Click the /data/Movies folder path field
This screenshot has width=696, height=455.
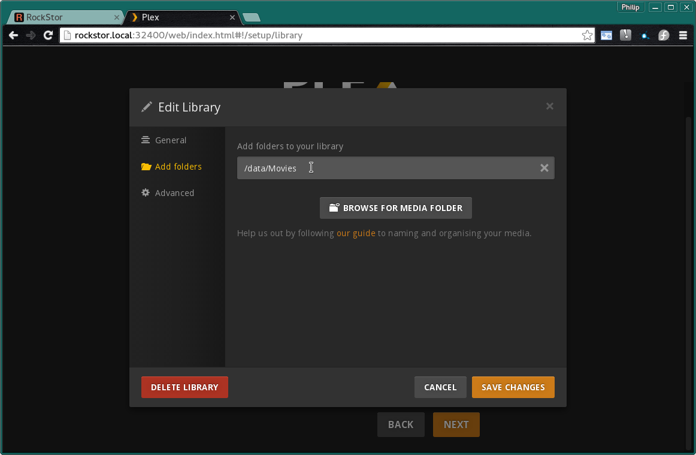[x=395, y=168]
